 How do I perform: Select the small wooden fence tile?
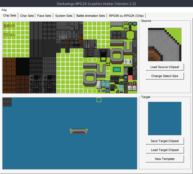point(108,64)
